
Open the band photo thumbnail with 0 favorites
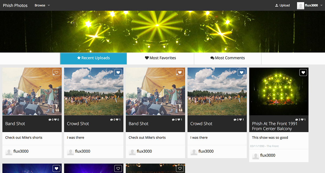(x=32, y=91)
